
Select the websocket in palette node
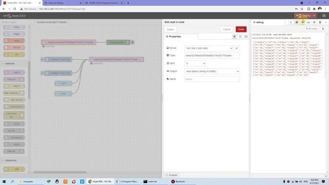[x=14, y=107]
